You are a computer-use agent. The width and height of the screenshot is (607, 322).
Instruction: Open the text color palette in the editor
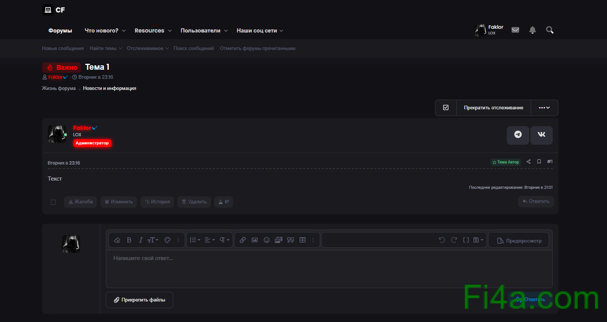click(x=168, y=240)
